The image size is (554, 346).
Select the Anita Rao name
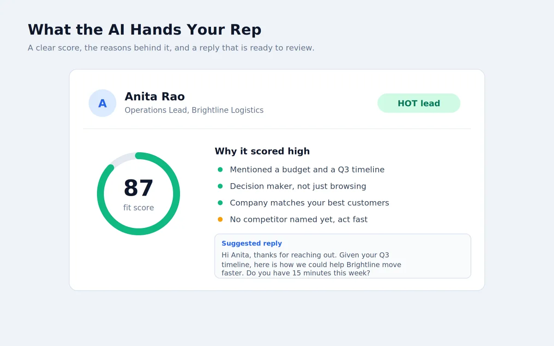click(155, 97)
